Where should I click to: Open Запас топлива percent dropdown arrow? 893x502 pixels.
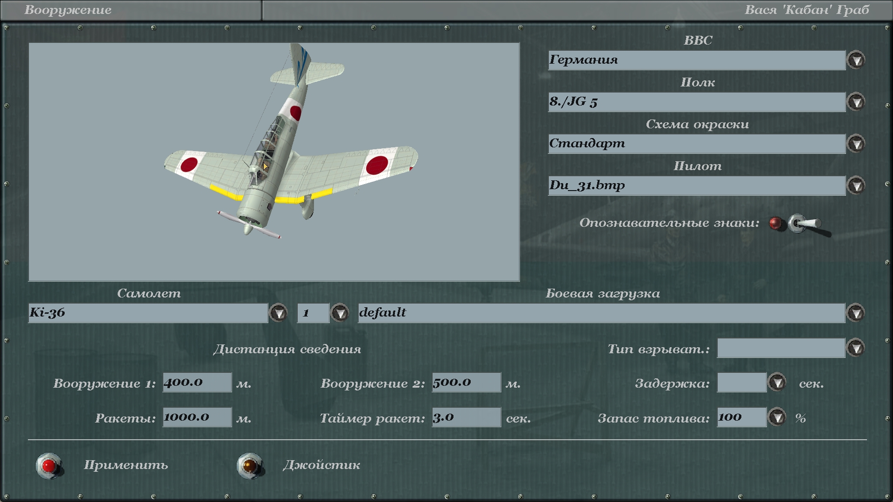777,417
